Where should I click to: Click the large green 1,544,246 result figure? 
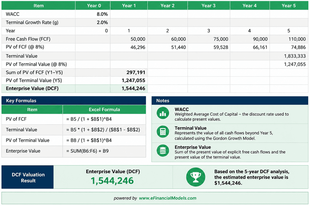coord(112,181)
